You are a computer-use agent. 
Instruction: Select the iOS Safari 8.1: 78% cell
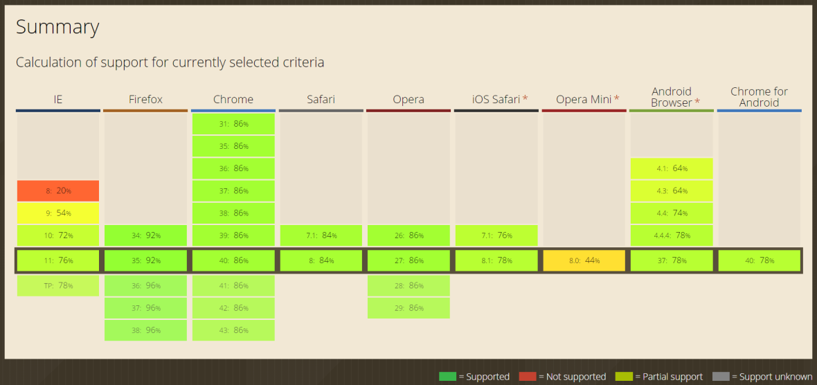point(496,260)
